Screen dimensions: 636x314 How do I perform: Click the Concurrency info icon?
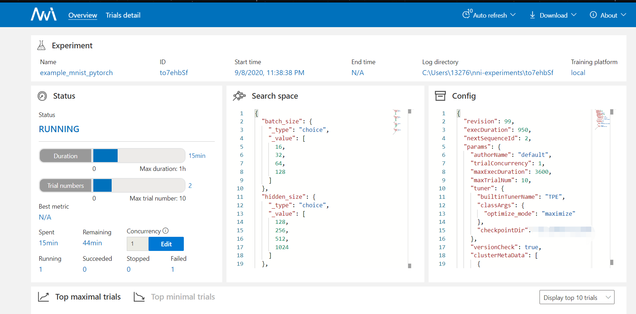pos(166,231)
